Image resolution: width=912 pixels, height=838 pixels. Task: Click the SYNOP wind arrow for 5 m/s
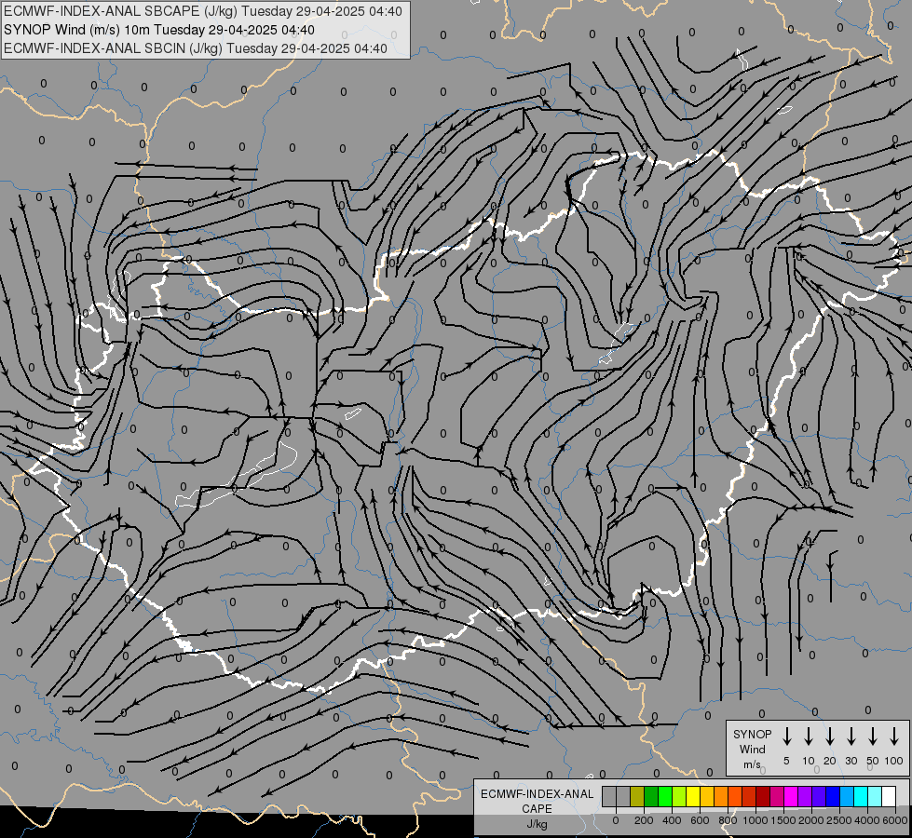786,736
